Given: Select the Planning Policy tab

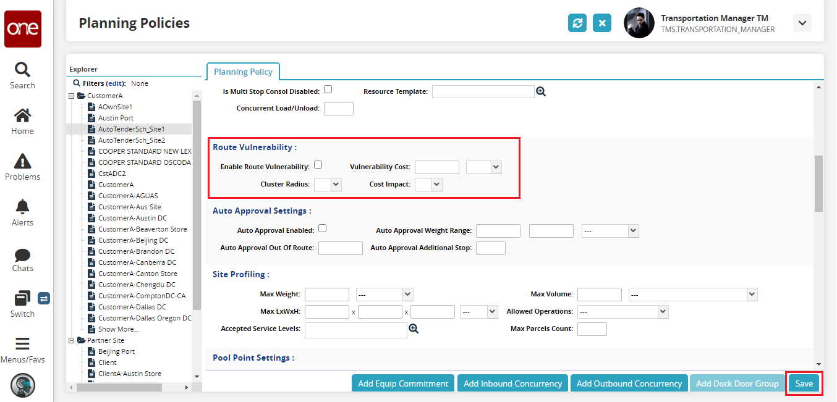Looking at the screenshot, I should pos(243,72).
